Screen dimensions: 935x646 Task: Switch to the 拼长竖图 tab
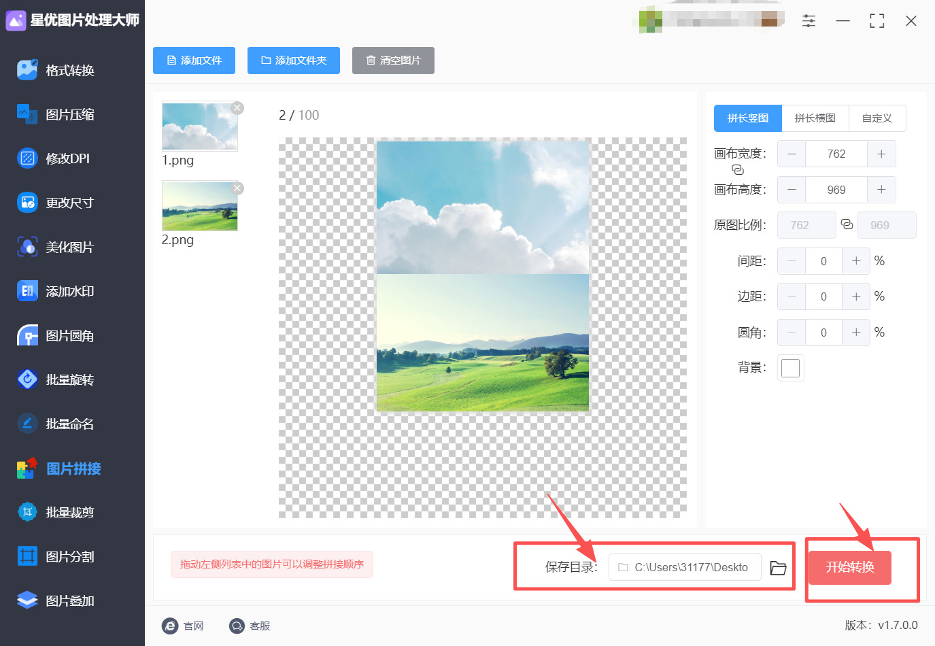748,118
